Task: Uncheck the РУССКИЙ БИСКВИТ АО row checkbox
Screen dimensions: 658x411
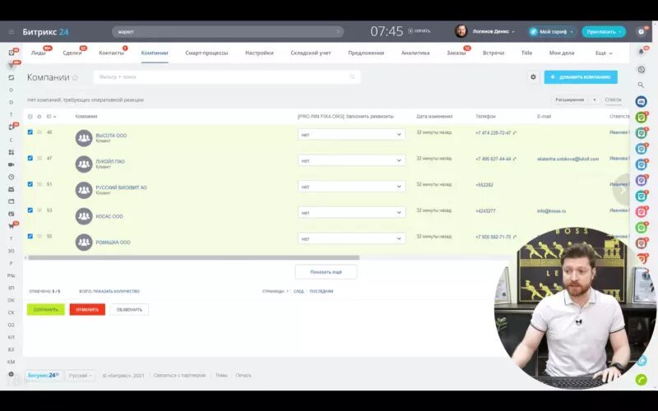Action: 30,184
